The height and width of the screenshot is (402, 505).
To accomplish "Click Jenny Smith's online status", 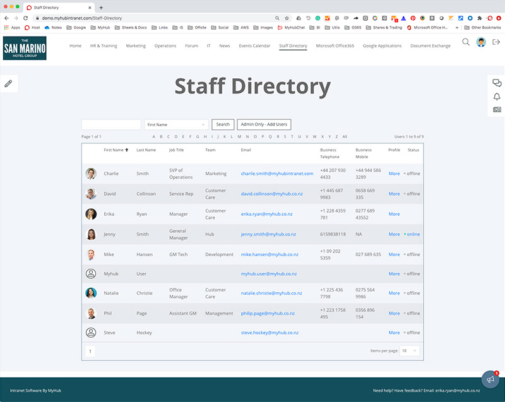I will [x=412, y=234].
